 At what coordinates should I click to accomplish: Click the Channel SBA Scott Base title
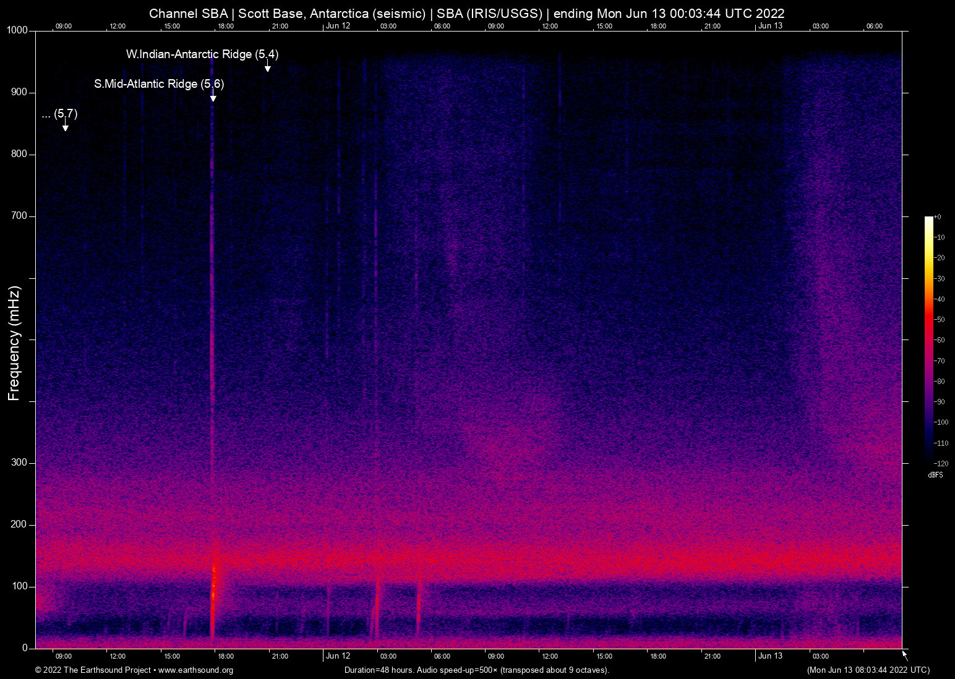pyautogui.click(x=466, y=13)
